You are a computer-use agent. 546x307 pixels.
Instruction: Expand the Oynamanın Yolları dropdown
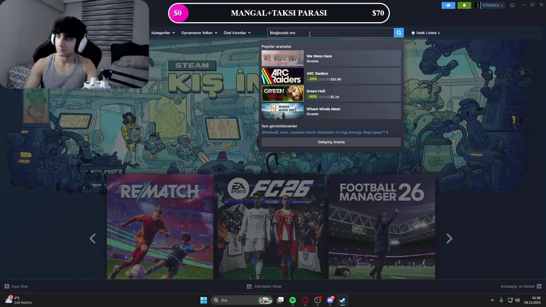pos(199,33)
